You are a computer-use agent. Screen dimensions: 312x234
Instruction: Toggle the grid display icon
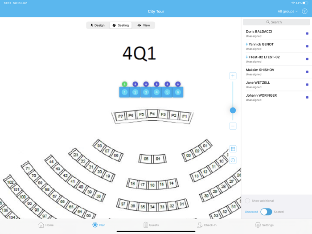click(233, 148)
